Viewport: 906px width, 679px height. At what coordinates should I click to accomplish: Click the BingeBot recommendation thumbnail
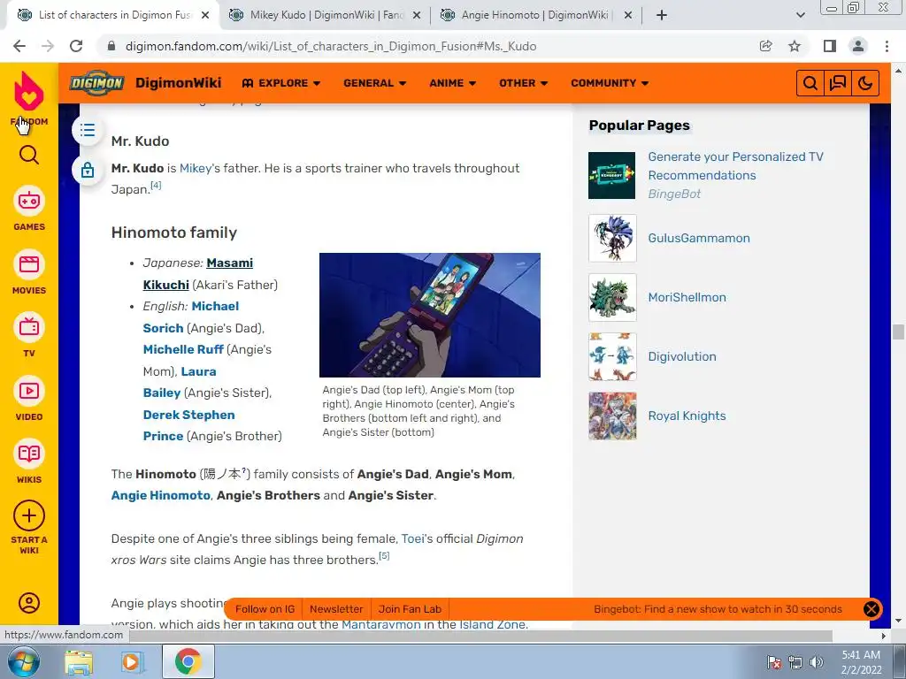tap(612, 176)
